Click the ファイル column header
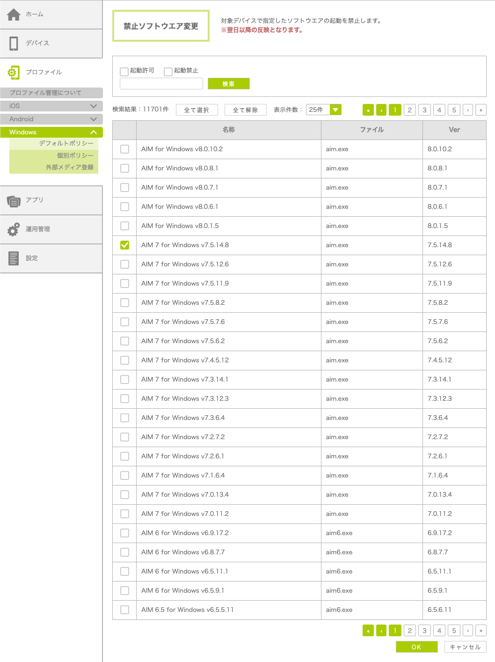Screen dimensions: 495x662 pos(372,130)
